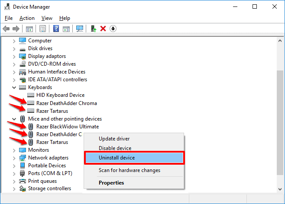Screen dimensions: 285x204
Task: Select HID Keyboard Device
Action: coord(60,95)
